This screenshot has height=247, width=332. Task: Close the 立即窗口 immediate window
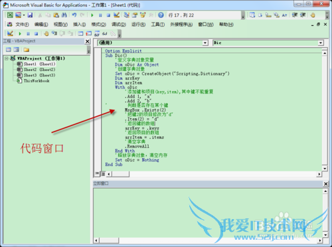325,184
